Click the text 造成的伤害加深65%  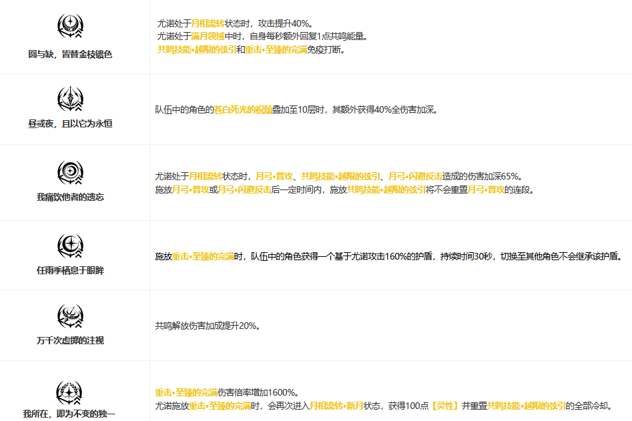click(x=483, y=176)
